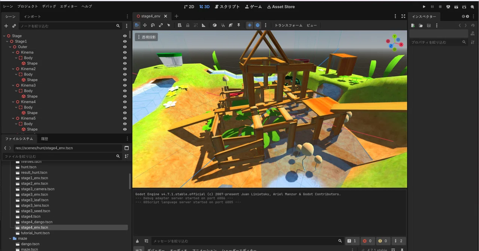Collapse the Stage1 node in the scene tree

tap(7, 41)
